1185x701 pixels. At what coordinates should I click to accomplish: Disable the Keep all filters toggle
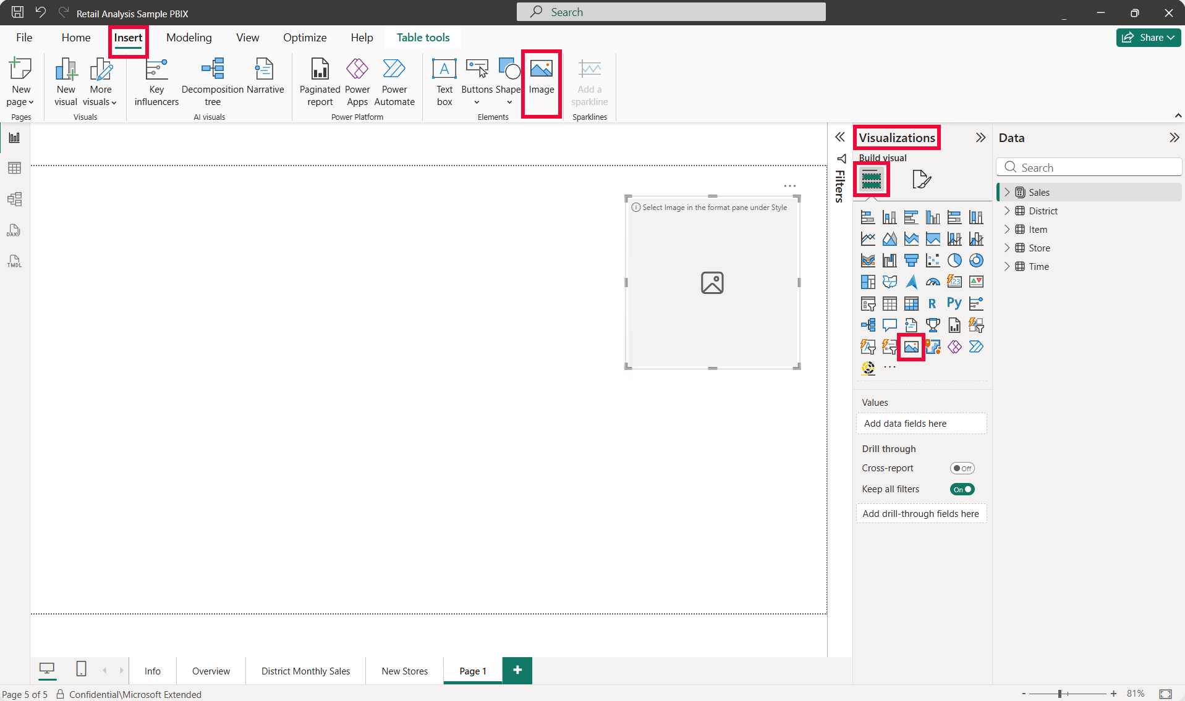[962, 489]
